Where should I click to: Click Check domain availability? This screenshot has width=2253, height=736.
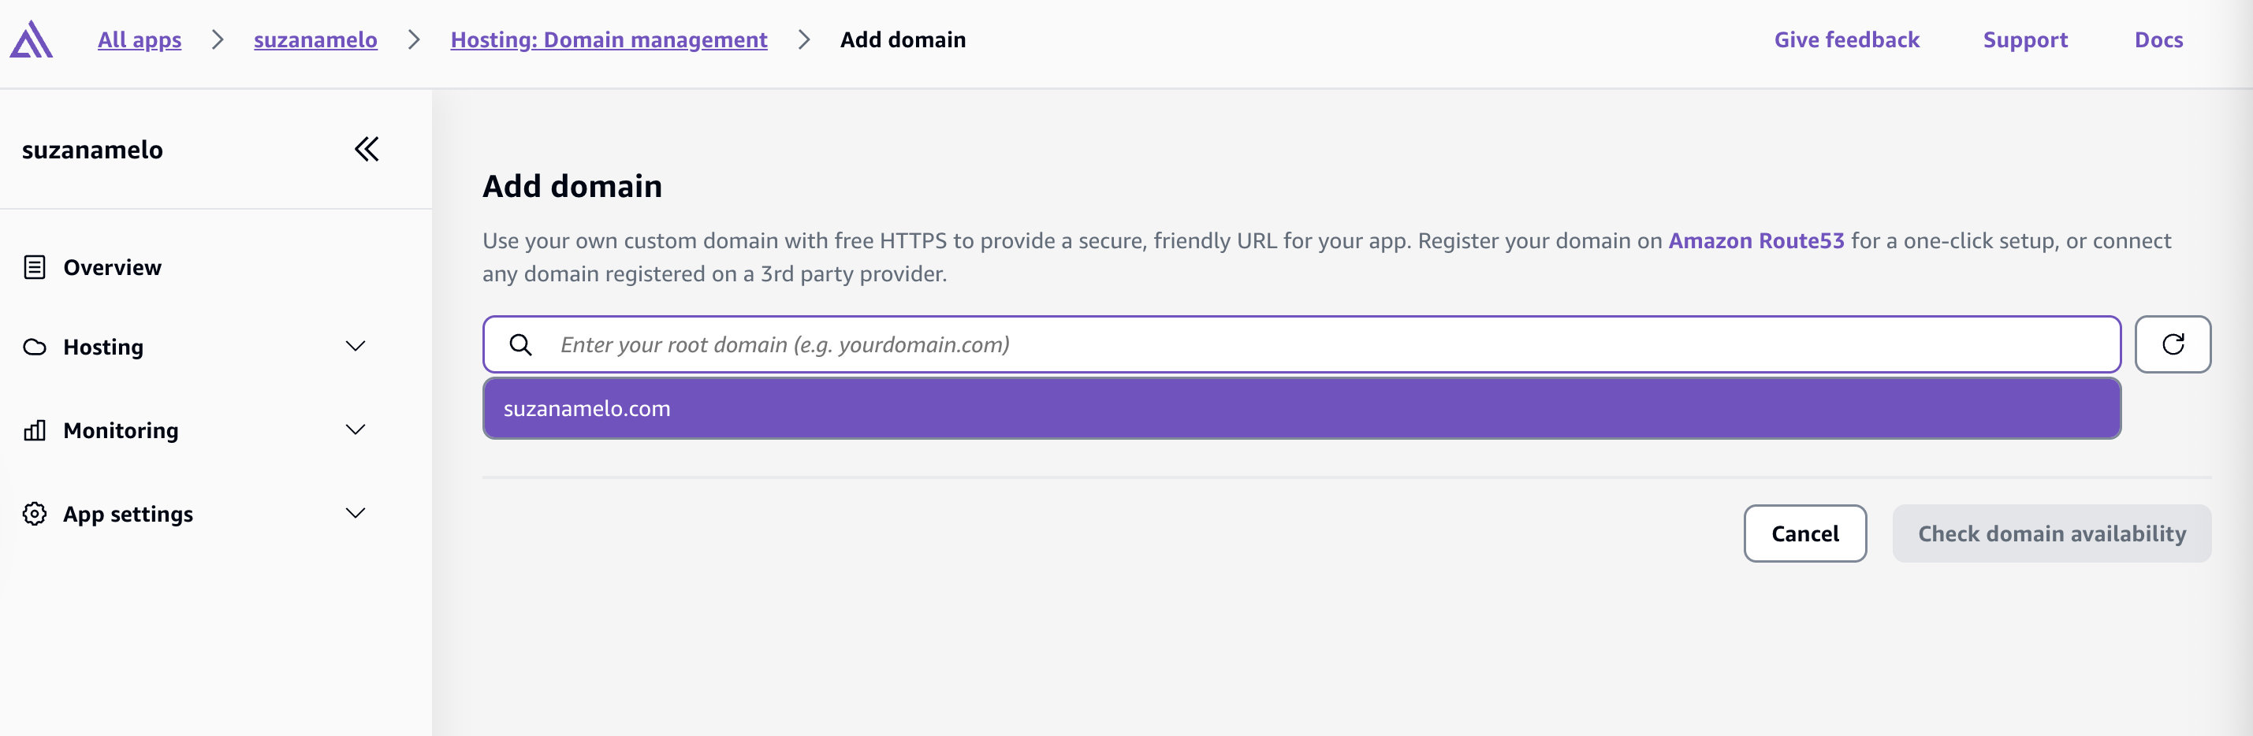point(2052,533)
